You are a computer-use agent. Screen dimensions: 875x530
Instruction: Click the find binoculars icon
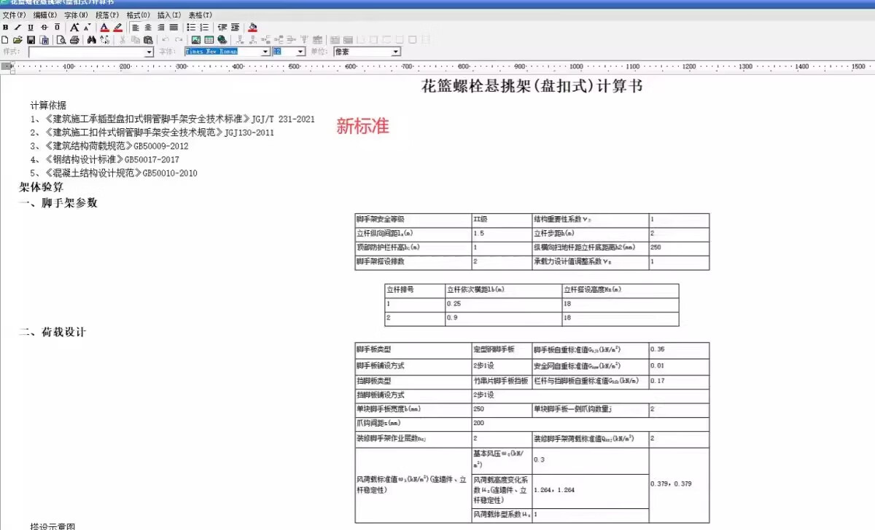tap(92, 40)
